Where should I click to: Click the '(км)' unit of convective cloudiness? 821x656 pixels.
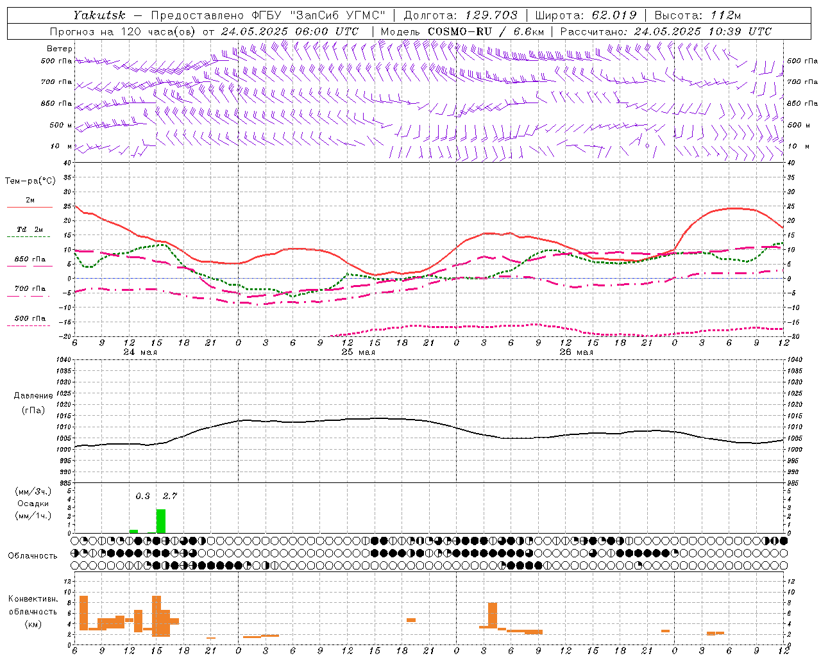[x=33, y=623]
